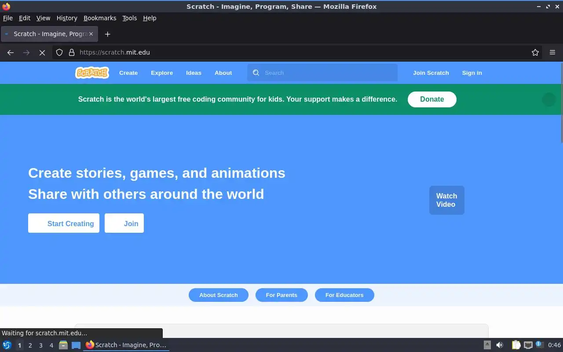Image resolution: width=563 pixels, height=352 pixels.
Task: Click the Firefox window entry in the taskbar
Action: [x=126, y=345]
